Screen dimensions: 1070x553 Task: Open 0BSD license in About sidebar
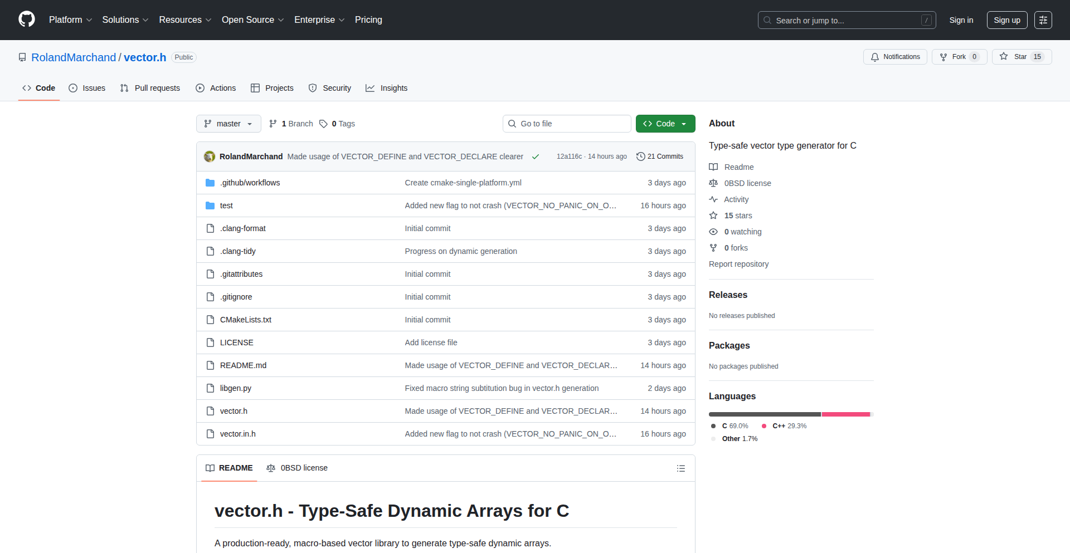pyautogui.click(x=740, y=183)
